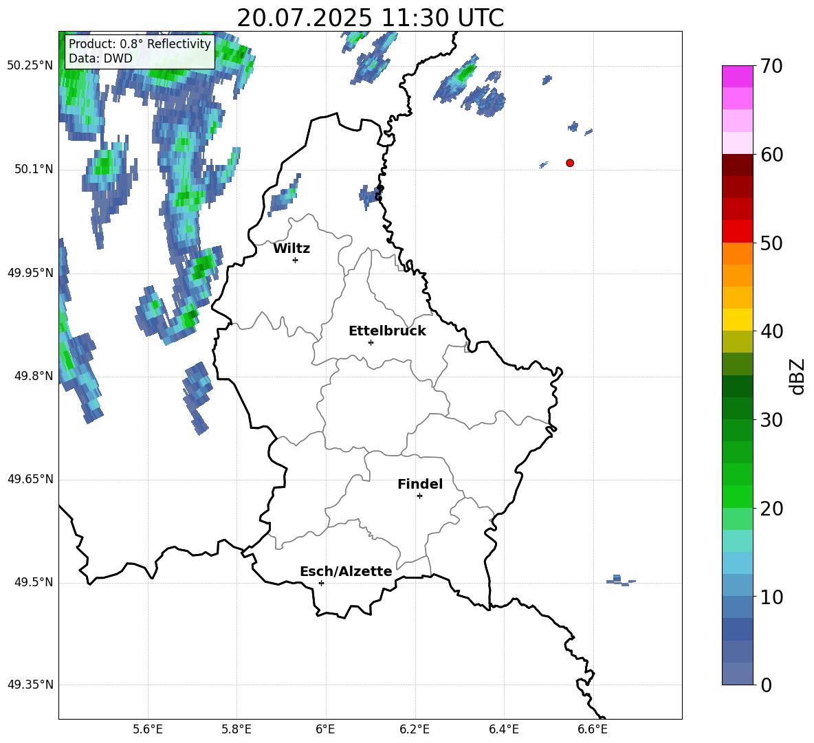The width and height of the screenshot is (814, 743).
Task: Click the 5.8°E longitude tick label
Action: [x=236, y=729]
